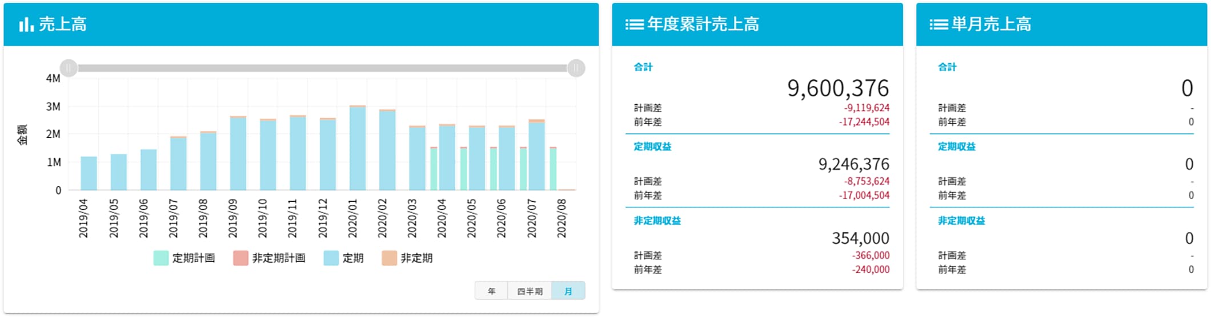Click 合計 heading in 単月売上高 panel
This screenshot has width=1211, height=318.
[947, 67]
